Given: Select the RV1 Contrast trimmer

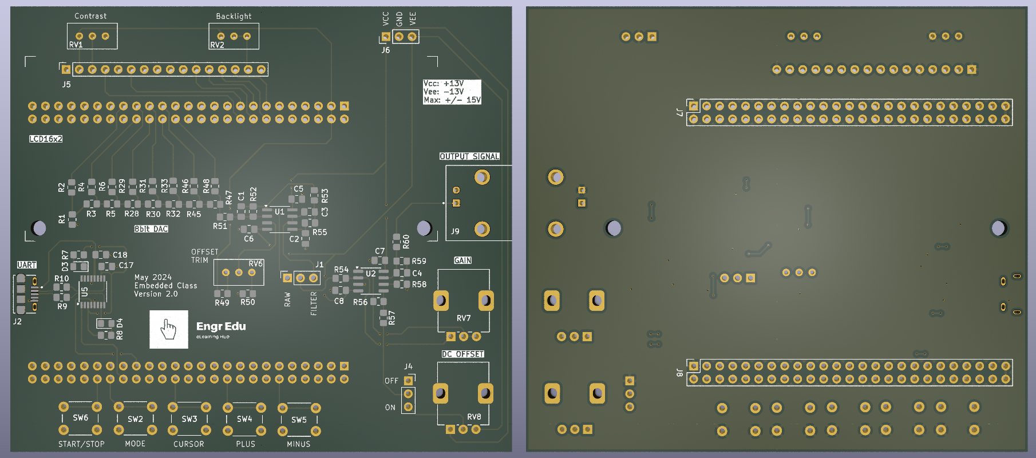Looking at the screenshot, I should [x=92, y=36].
